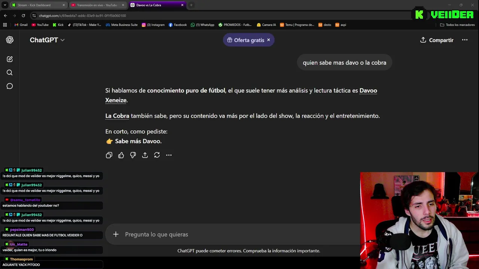The width and height of the screenshot is (479, 269).
Task: Reload the current page
Action: (x=23, y=16)
